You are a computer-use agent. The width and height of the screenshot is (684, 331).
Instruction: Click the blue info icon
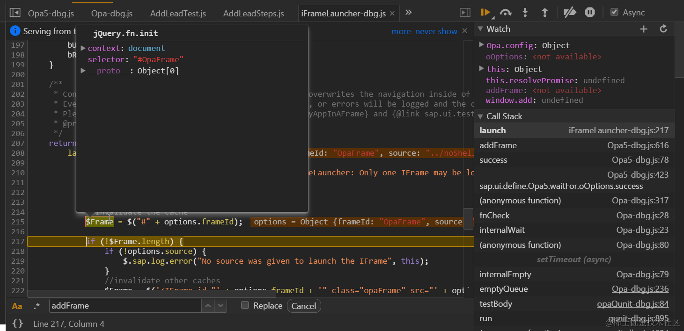[x=15, y=31]
